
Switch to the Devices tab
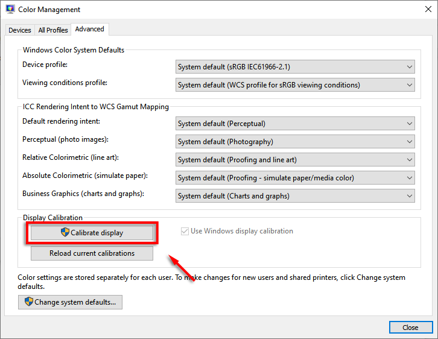click(20, 30)
